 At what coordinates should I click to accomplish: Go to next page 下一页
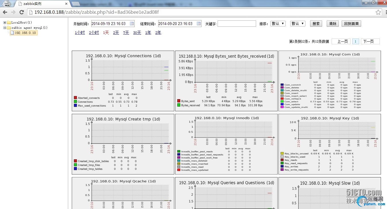[x=370, y=41]
